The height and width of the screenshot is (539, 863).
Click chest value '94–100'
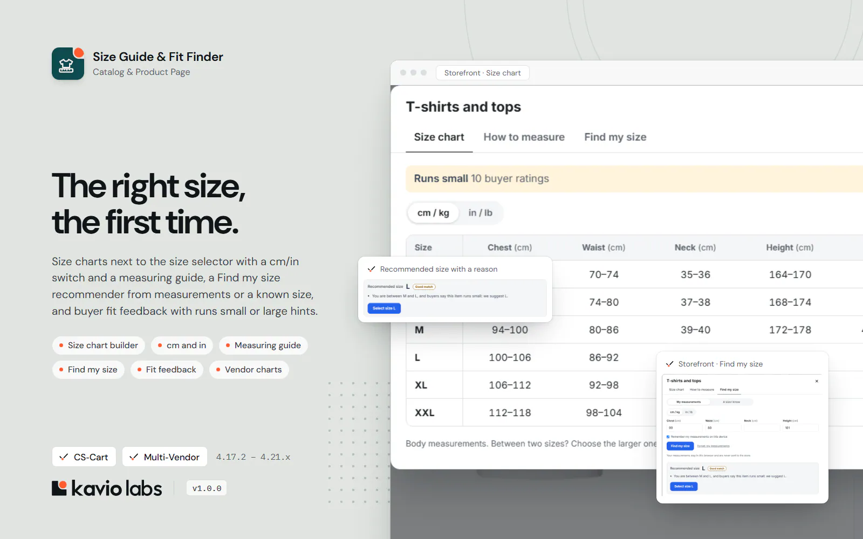click(x=510, y=330)
